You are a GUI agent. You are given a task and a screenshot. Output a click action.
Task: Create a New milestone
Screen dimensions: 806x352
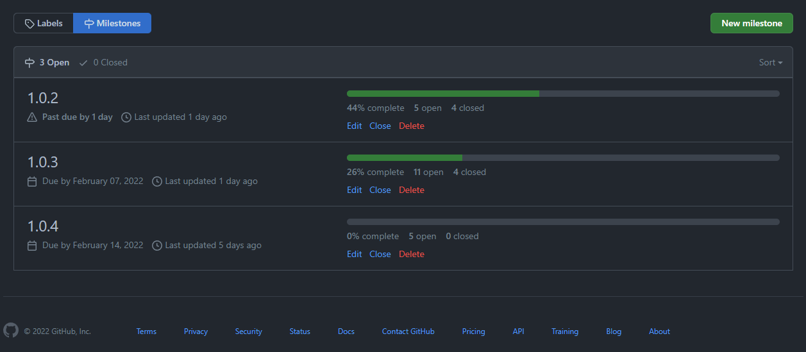point(751,23)
